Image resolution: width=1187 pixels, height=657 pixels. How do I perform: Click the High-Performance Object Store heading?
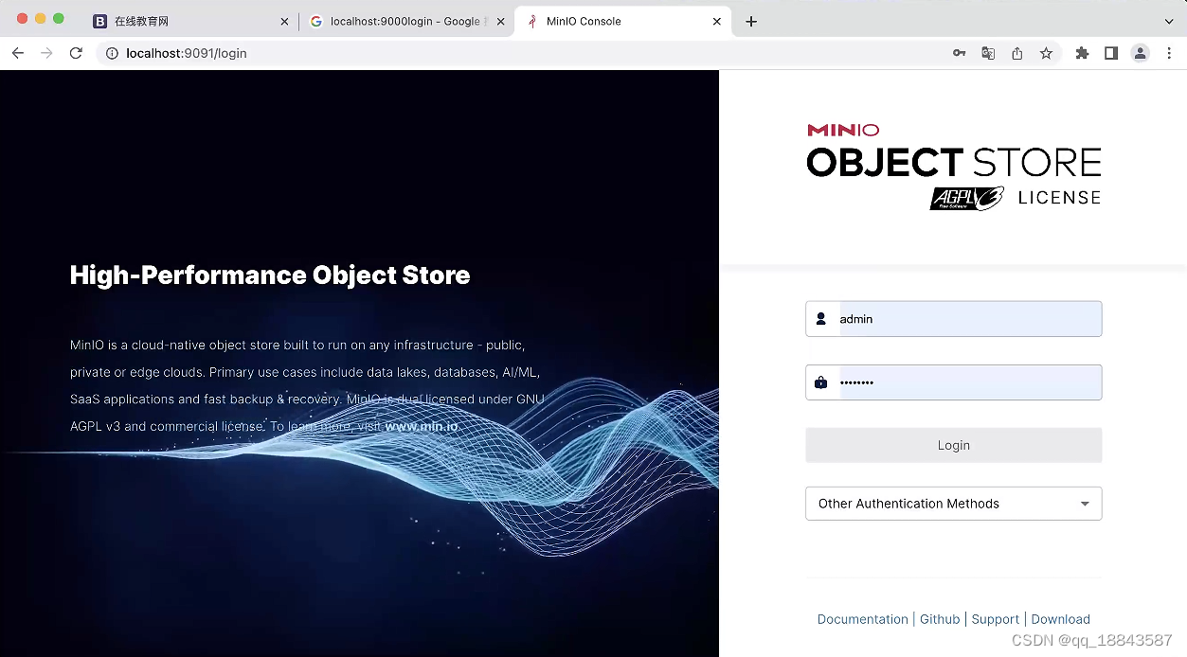click(270, 275)
